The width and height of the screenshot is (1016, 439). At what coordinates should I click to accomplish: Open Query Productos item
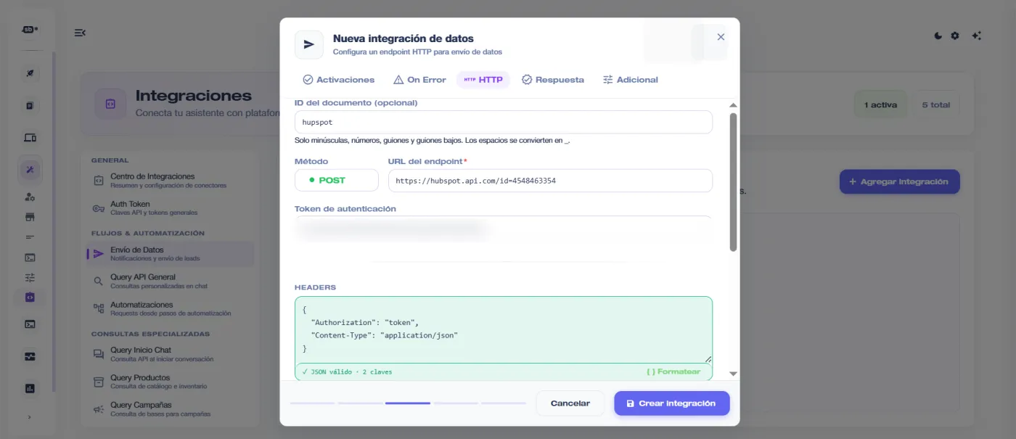(171, 382)
